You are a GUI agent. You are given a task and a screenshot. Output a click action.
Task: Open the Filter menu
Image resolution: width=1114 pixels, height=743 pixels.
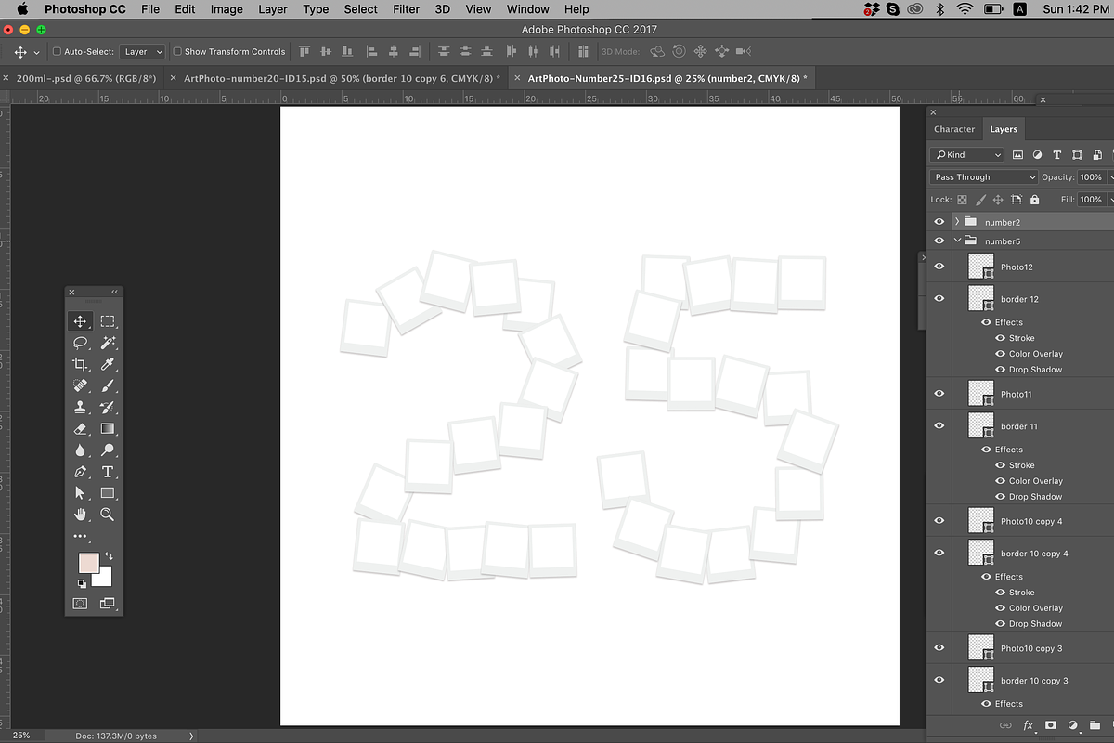tap(406, 9)
